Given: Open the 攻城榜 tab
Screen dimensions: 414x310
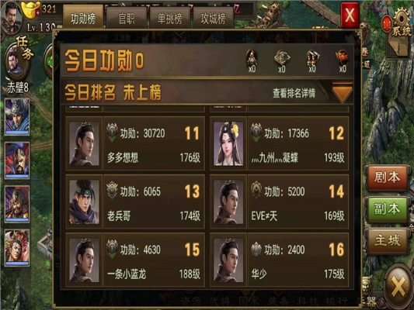Looking at the screenshot, I should tap(214, 18).
